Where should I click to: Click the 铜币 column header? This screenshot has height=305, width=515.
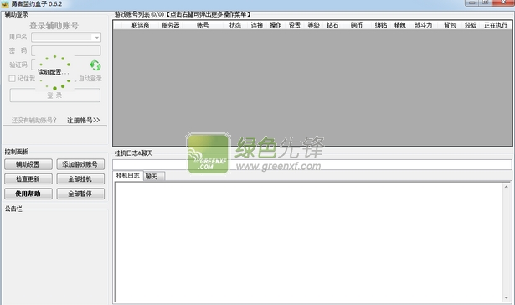coord(357,25)
